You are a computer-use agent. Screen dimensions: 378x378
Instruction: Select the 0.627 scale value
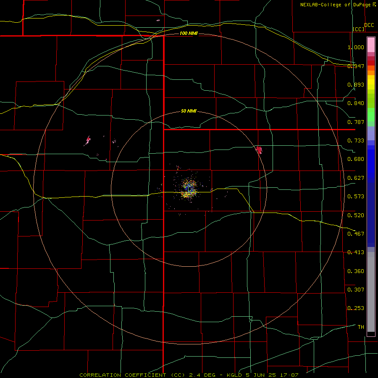(356, 178)
